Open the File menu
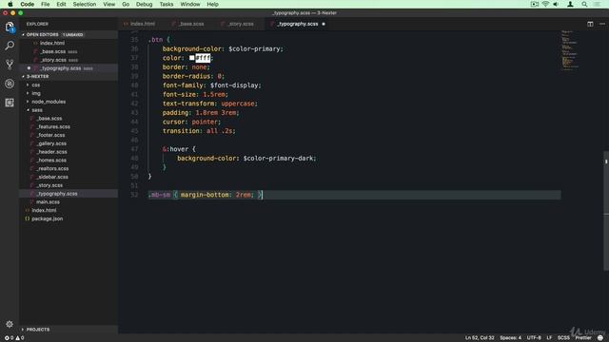 (45, 4)
